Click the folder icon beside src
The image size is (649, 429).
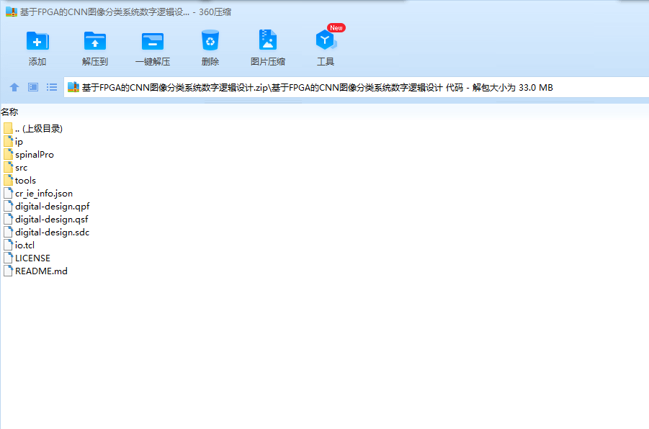pos(8,167)
